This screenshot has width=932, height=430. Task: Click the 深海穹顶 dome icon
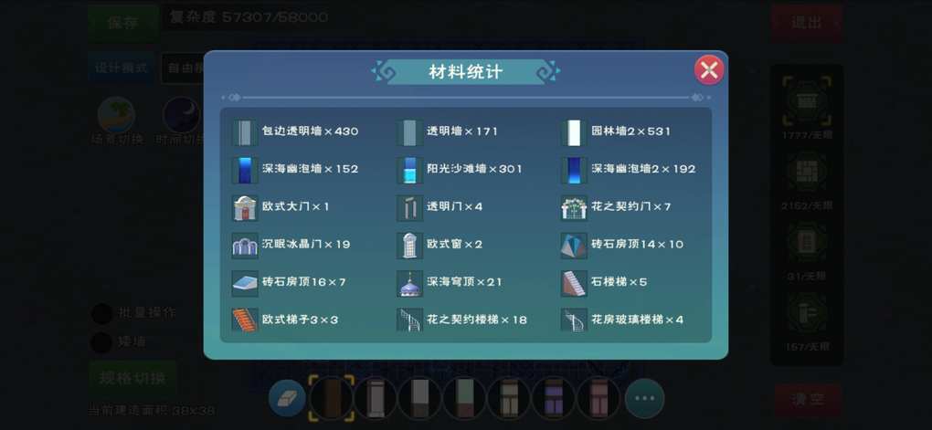409,283
